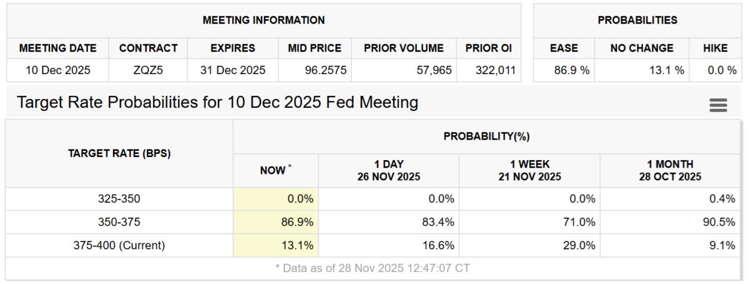Select the ZQZ5 contract cell

(x=148, y=70)
